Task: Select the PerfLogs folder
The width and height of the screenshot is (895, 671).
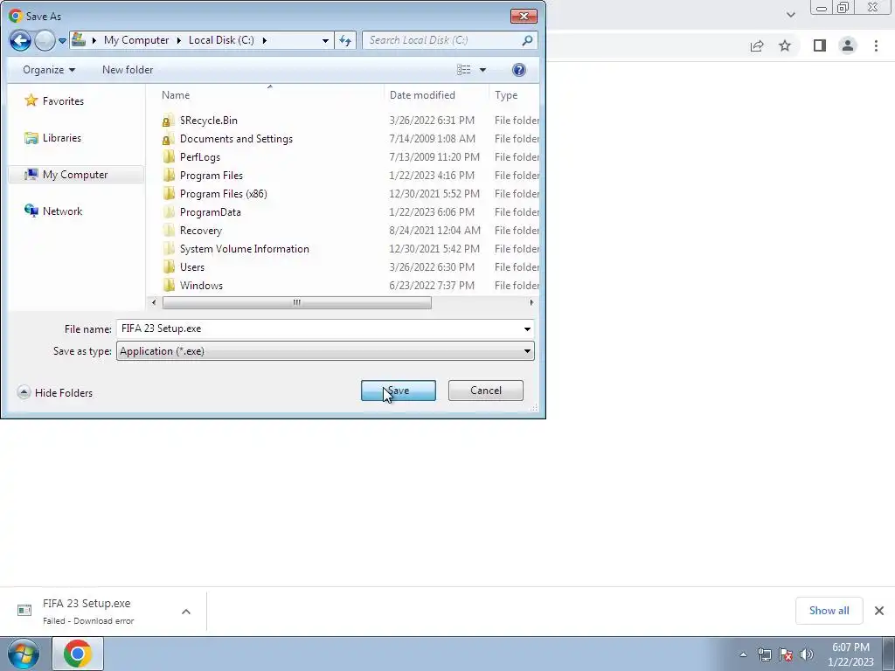Action: click(x=200, y=157)
